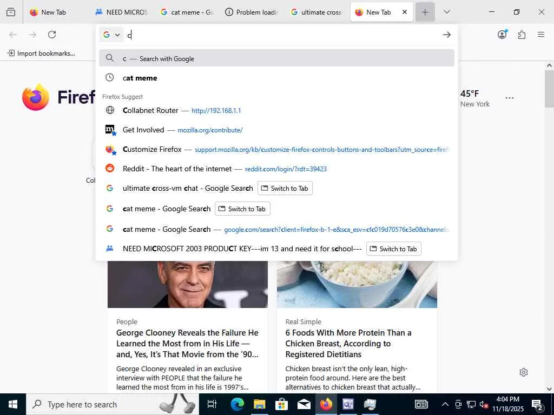Open the Customize Firefox support suggestion
554x415 pixels.
click(x=276, y=149)
